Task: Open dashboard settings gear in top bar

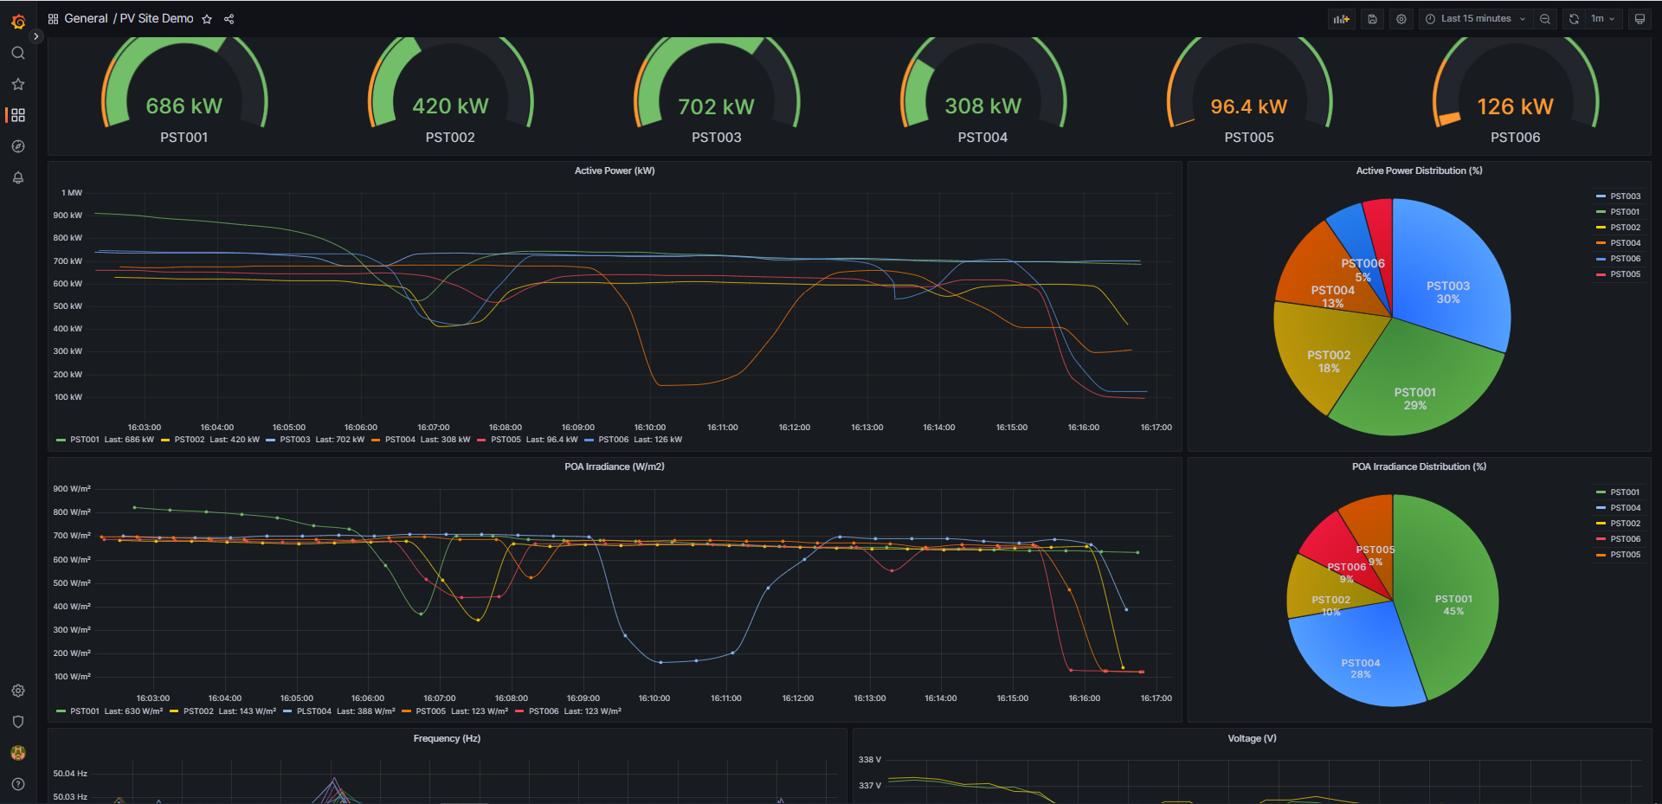Action: pos(1401,19)
